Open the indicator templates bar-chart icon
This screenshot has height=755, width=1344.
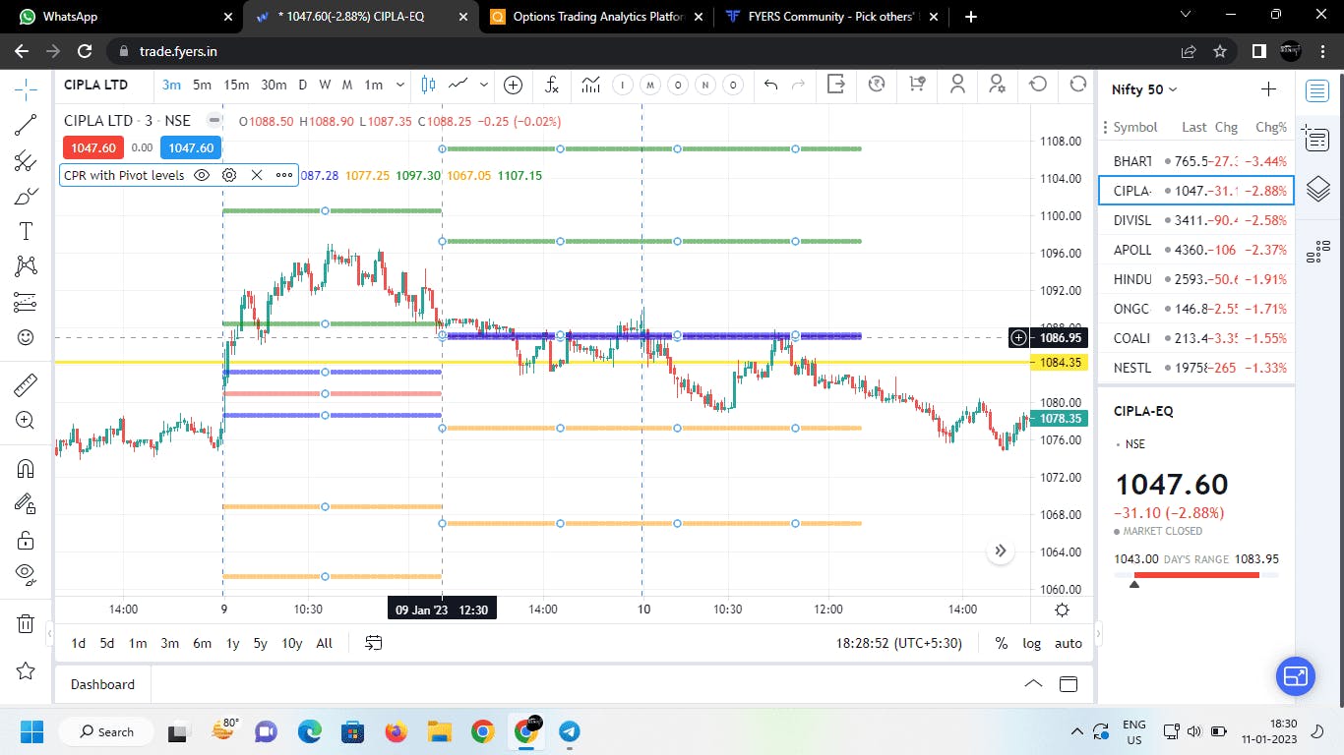coord(590,86)
